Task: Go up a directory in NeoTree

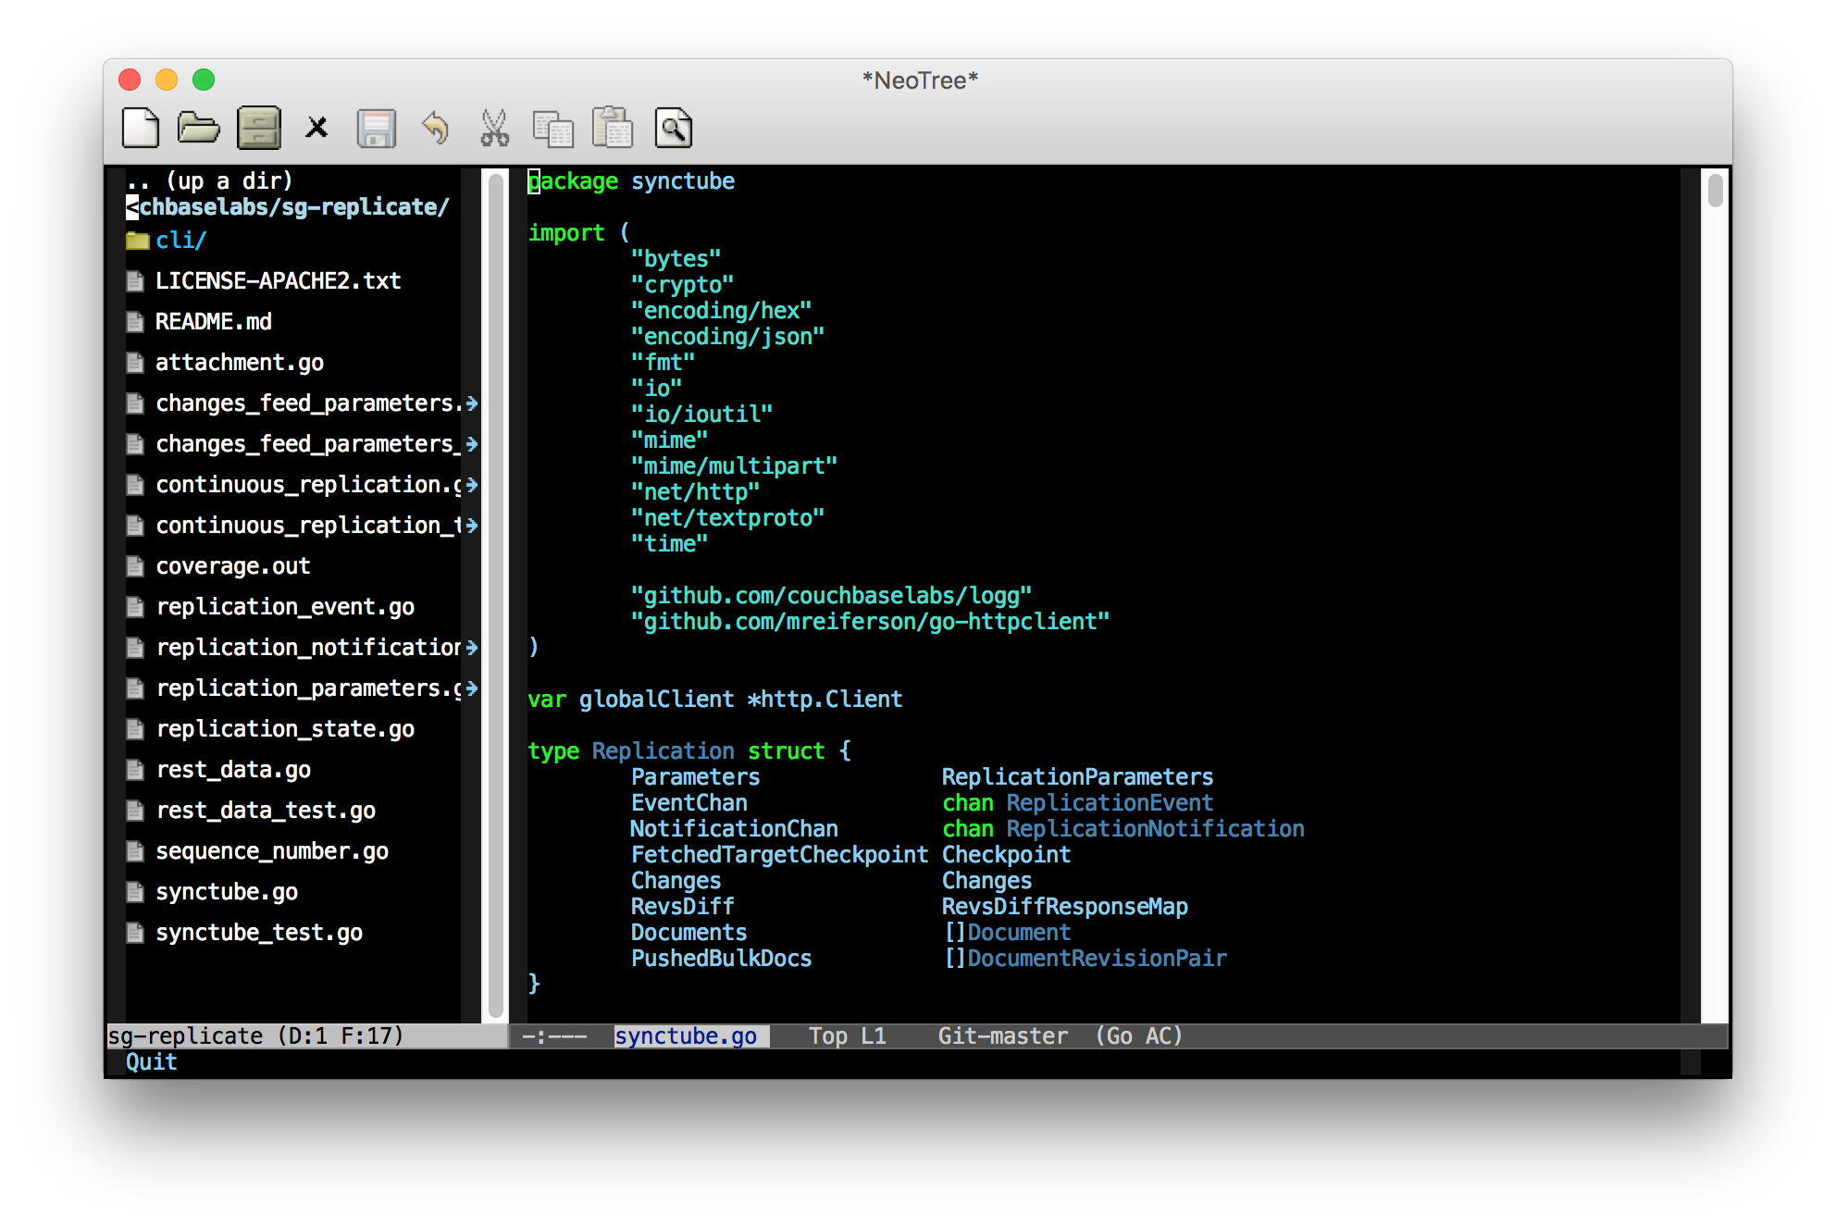Action: (x=210, y=180)
